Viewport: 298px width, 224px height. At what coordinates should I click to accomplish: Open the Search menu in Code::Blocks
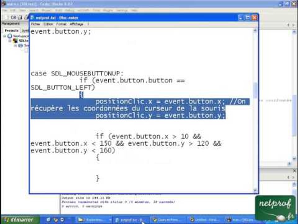(x=34, y=10)
